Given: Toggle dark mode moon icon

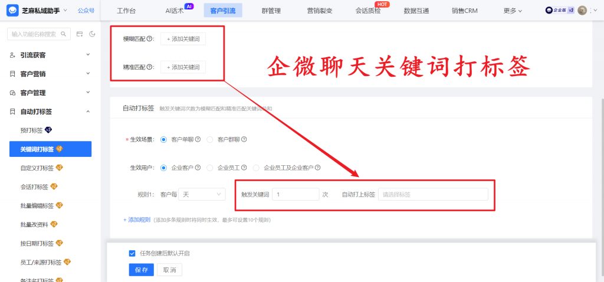Looking at the screenshot, I should (x=92, y=34).
